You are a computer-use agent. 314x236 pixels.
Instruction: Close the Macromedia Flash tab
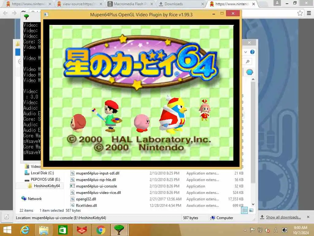point(152,4)
